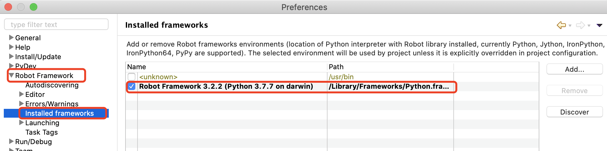Click the Add... button
The height and width of the screenshot is (151, 607).
(x=574, y=69)
